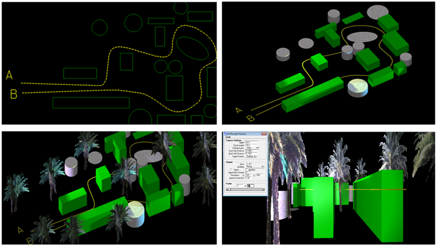
Task: Open the Shading mode dropdown
Action: [x=263, y=167]
